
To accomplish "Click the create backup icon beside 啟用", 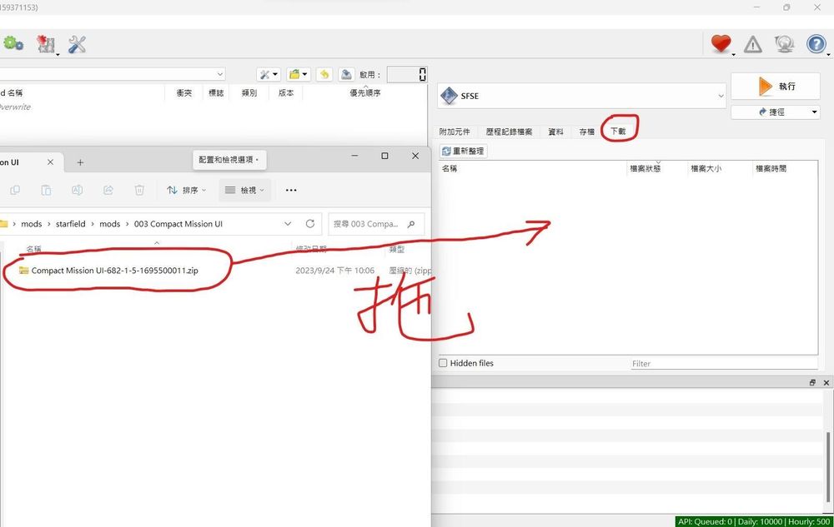I will (346, 74).
